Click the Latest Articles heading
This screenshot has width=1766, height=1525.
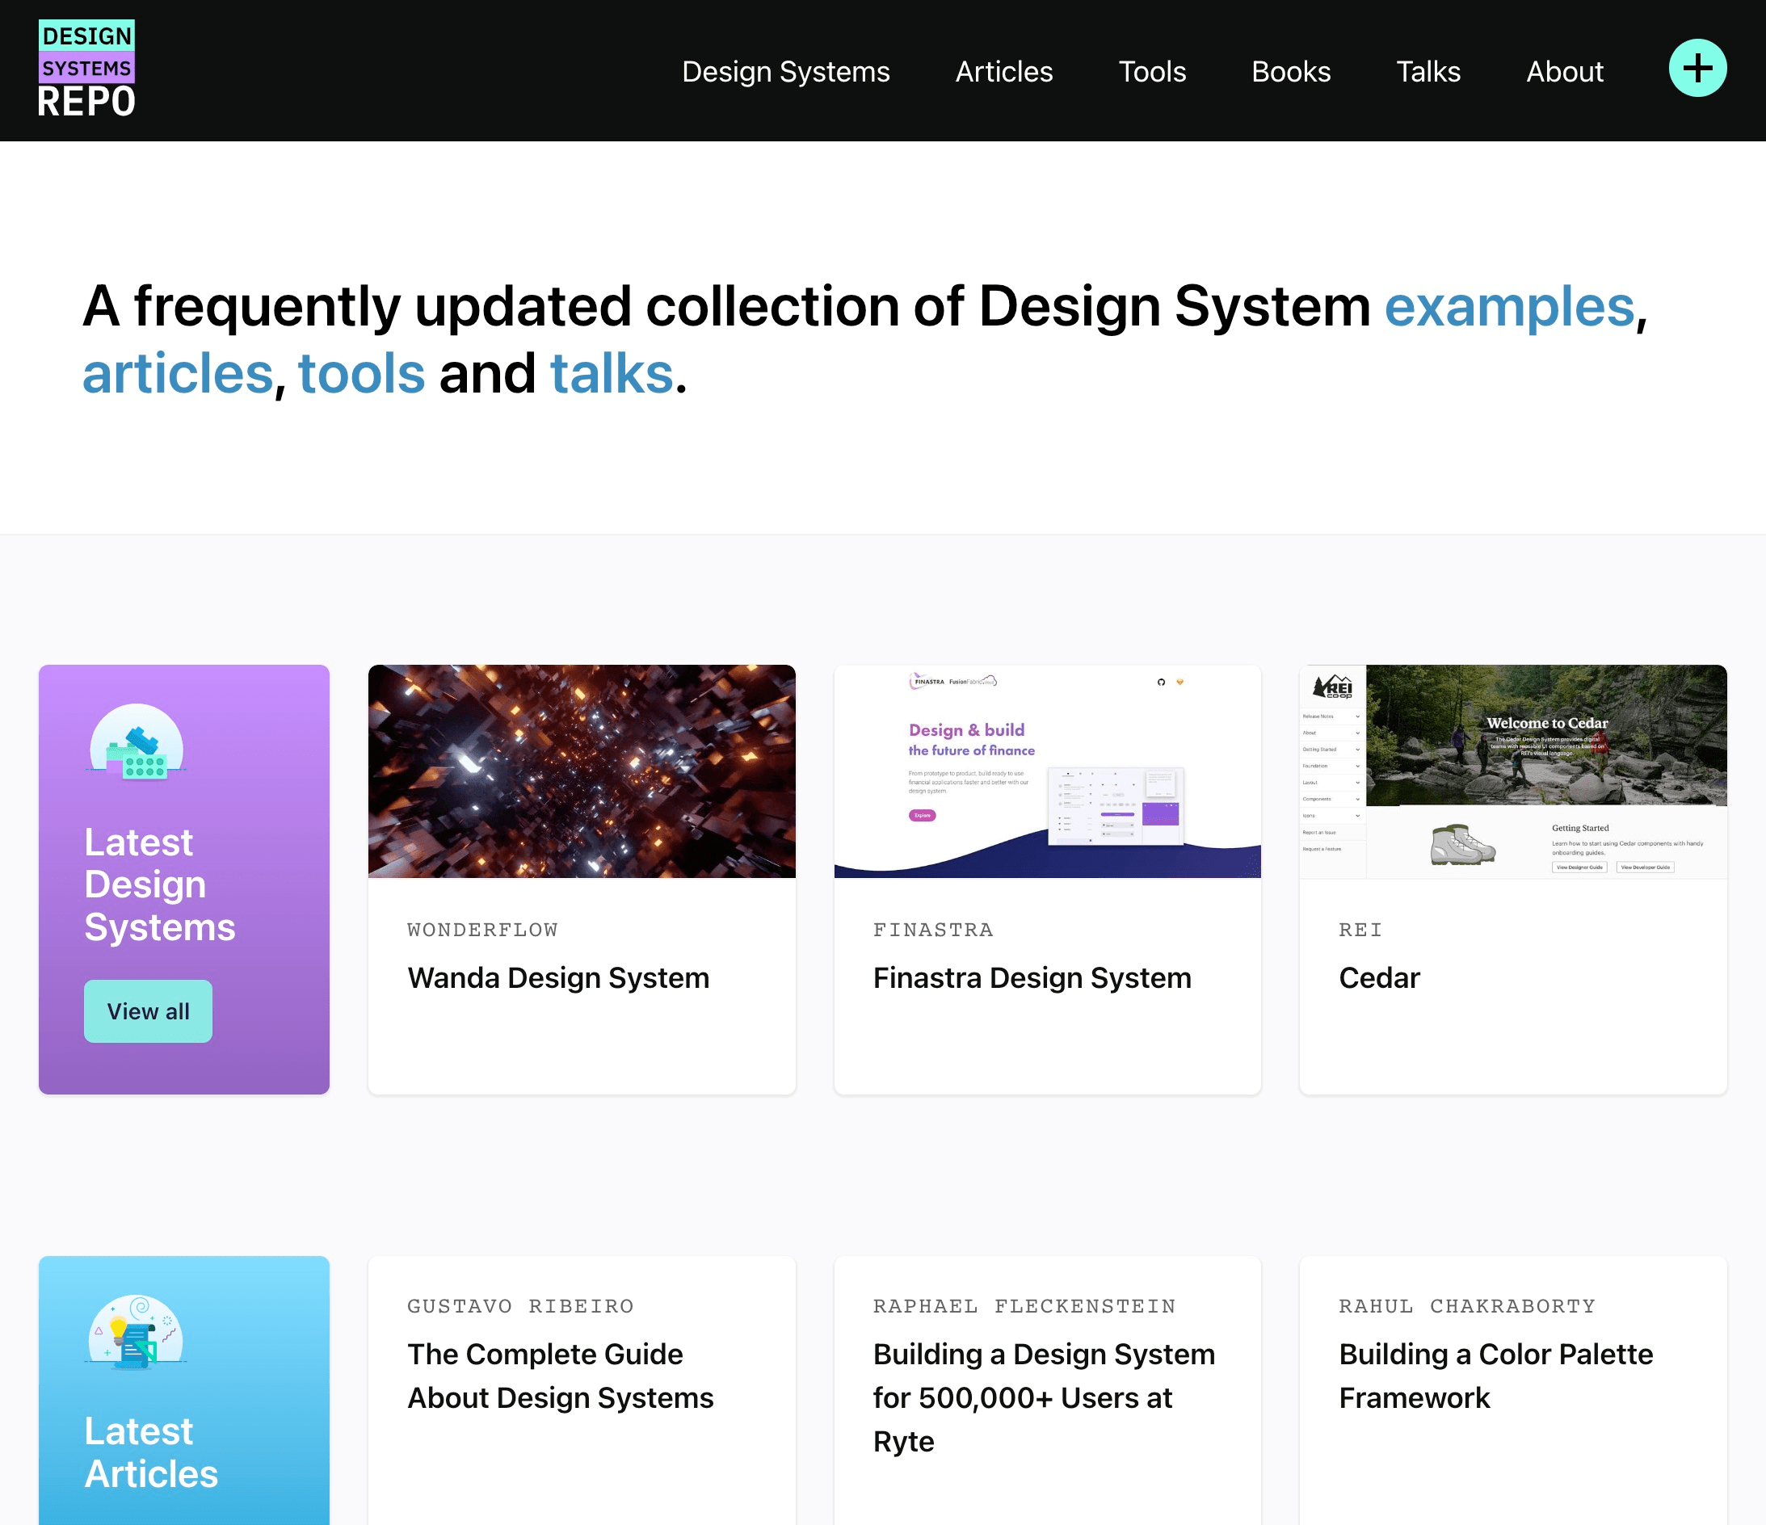coord(152,1452)
